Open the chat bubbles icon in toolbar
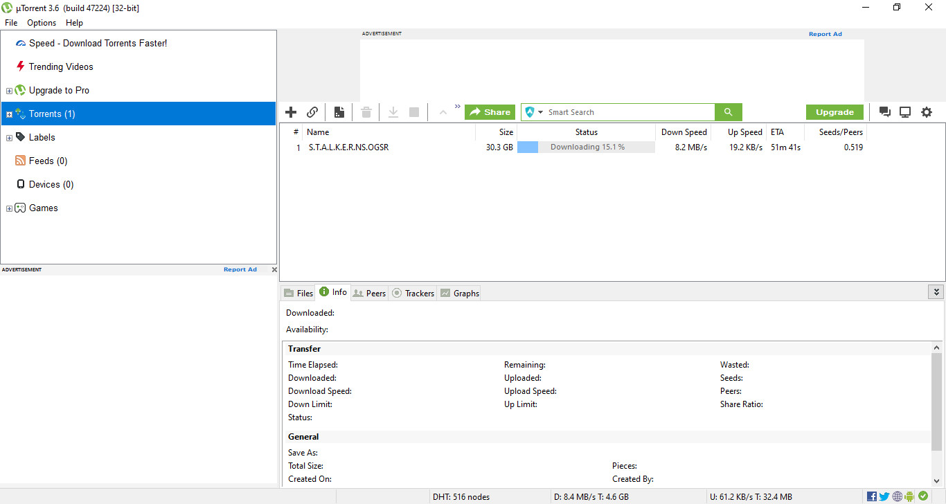Image resolution: width=946 pixels, height=504 pixels. coord(884,112)
